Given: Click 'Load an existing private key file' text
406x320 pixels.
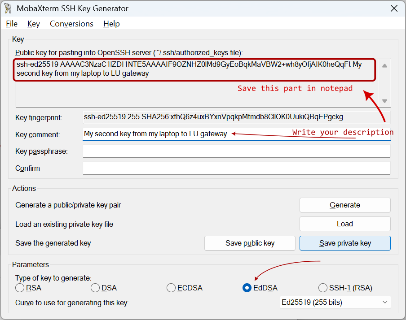Looking at the screenshot, I should click(64, 224).
